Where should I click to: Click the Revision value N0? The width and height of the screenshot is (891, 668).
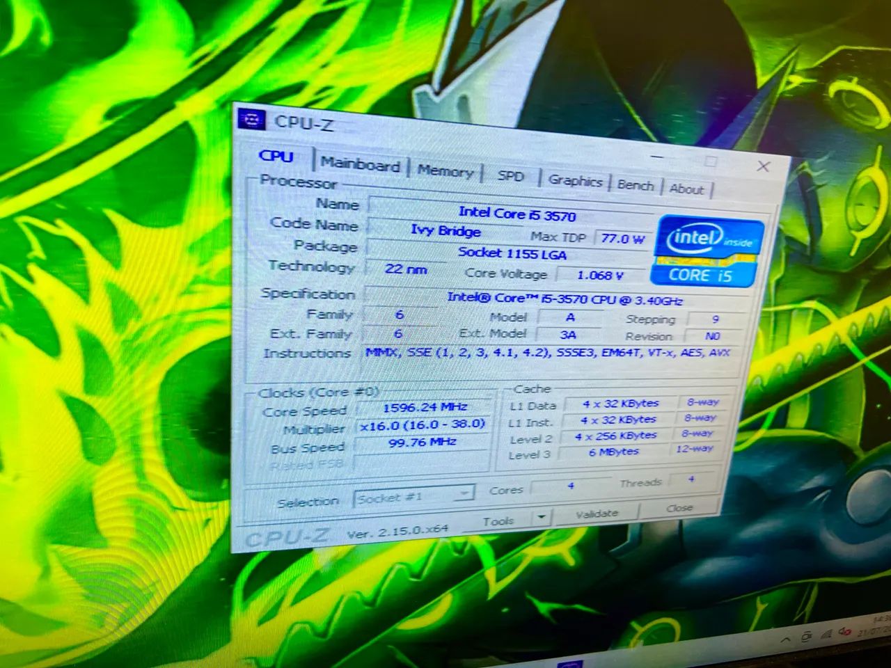coord(713,336)
